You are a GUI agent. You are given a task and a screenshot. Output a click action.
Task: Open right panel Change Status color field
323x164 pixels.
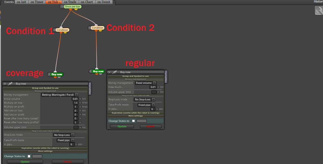142,121
